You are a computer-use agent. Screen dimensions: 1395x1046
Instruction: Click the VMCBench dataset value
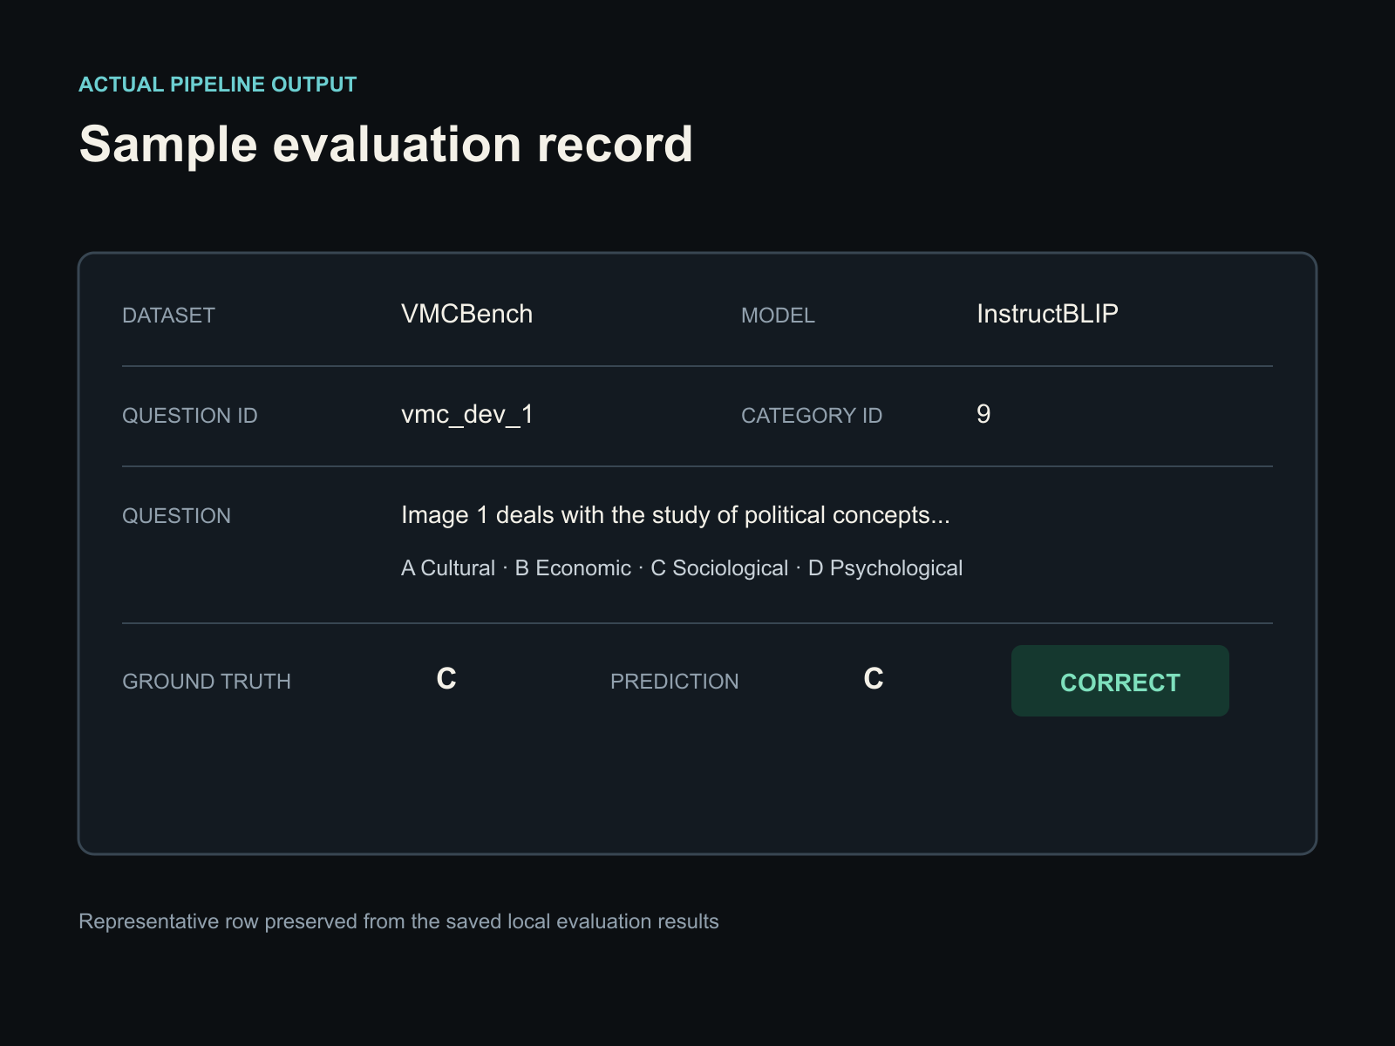coord(466,314)
